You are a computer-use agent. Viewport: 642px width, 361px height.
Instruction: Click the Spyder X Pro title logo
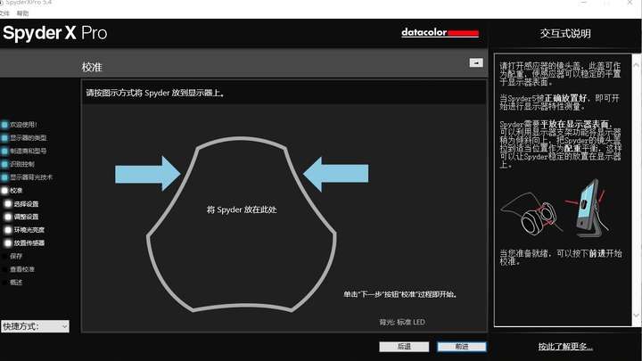pyautogui.click(x=55, y=33)
